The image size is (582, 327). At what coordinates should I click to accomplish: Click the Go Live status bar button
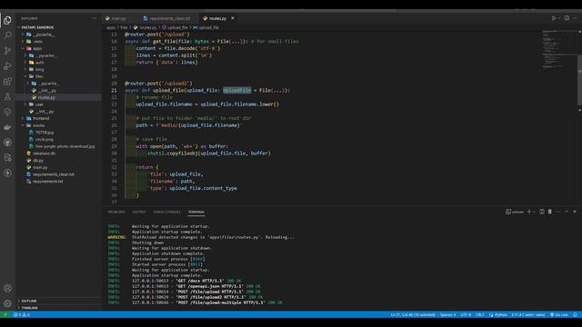[x=559, y=315]
